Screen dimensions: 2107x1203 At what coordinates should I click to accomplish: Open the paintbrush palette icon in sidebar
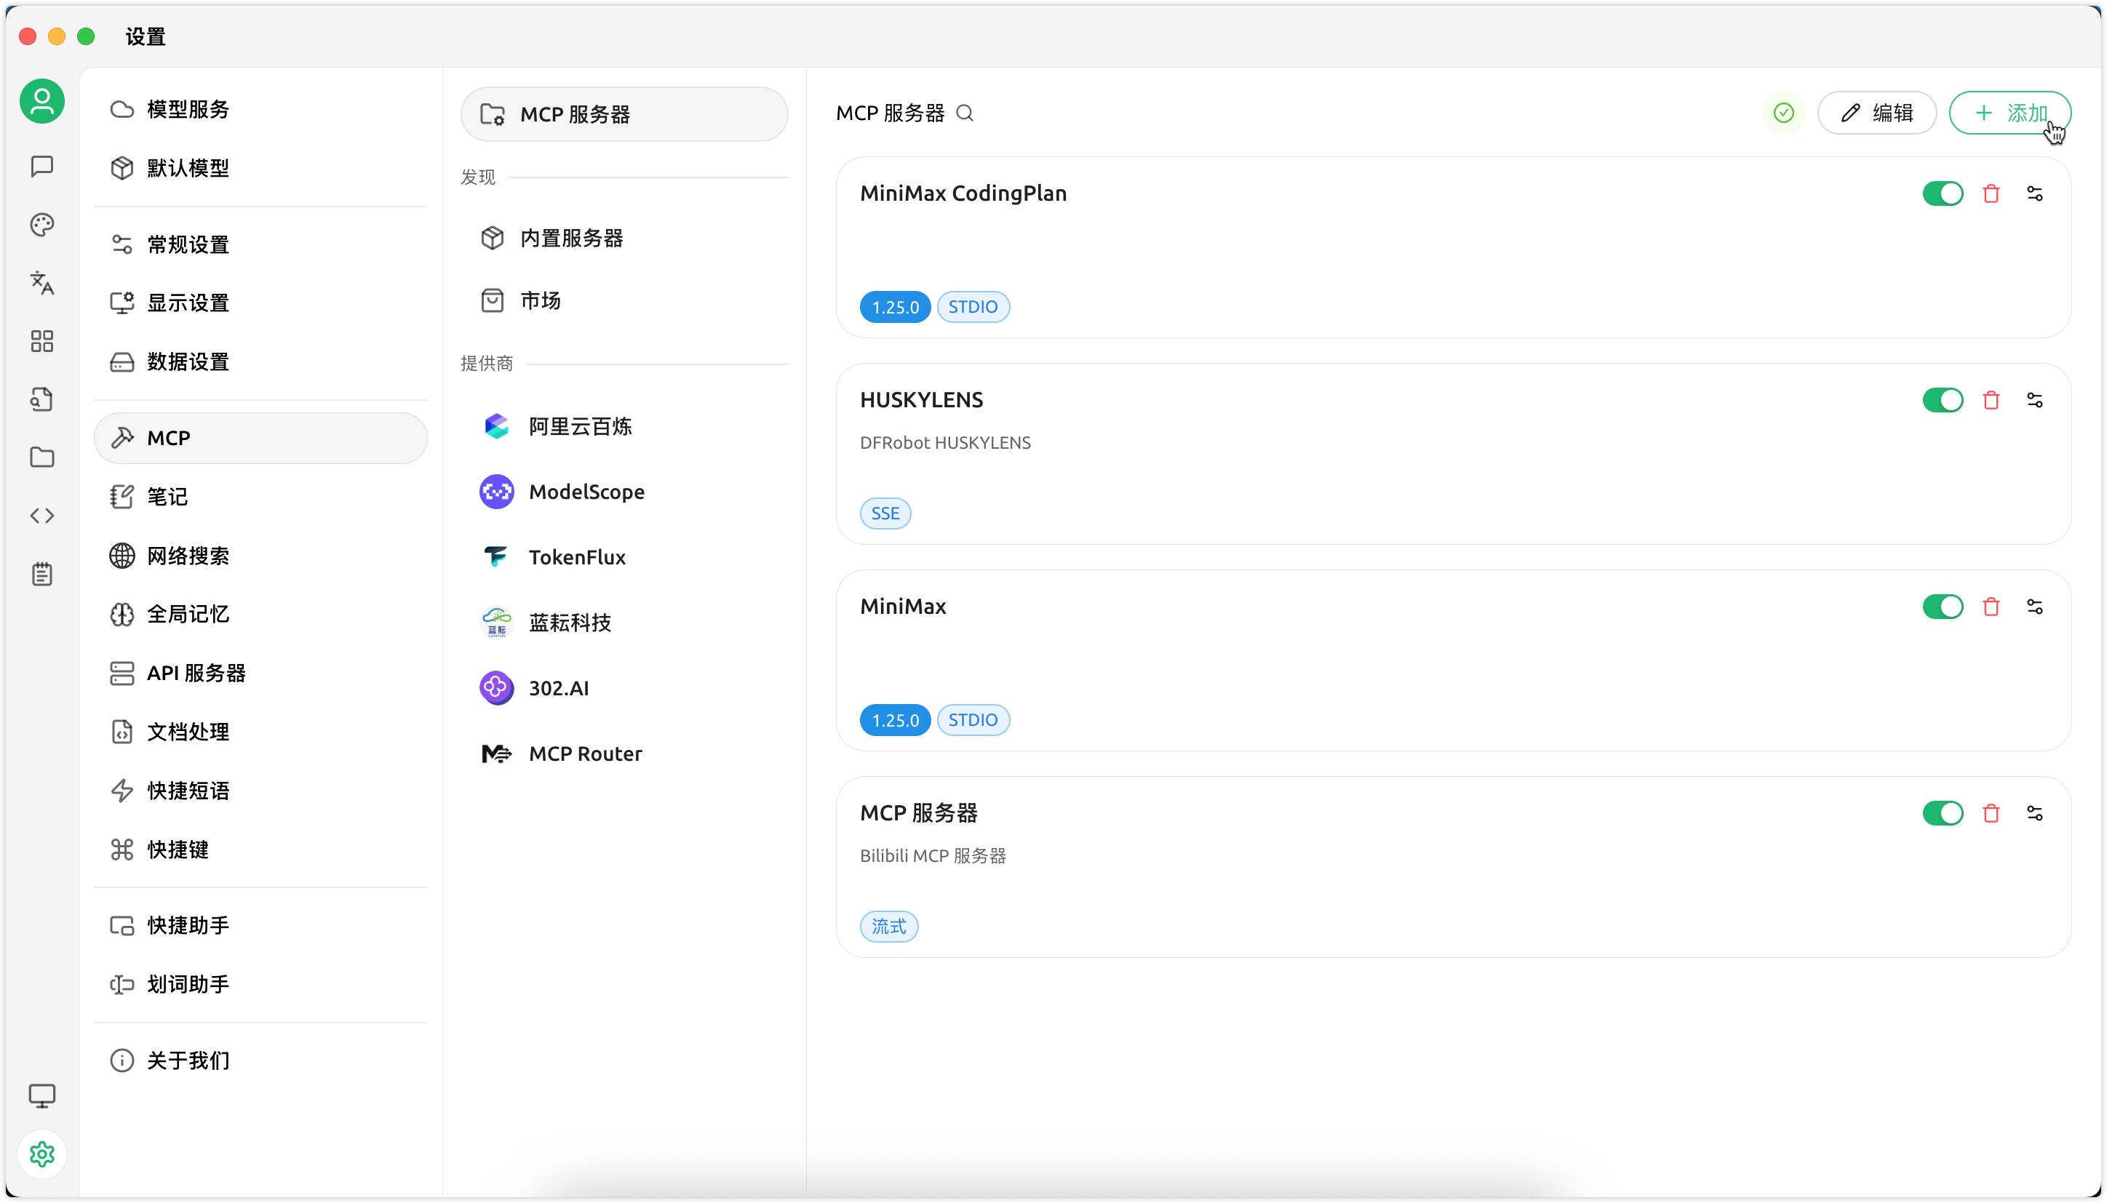42,225
